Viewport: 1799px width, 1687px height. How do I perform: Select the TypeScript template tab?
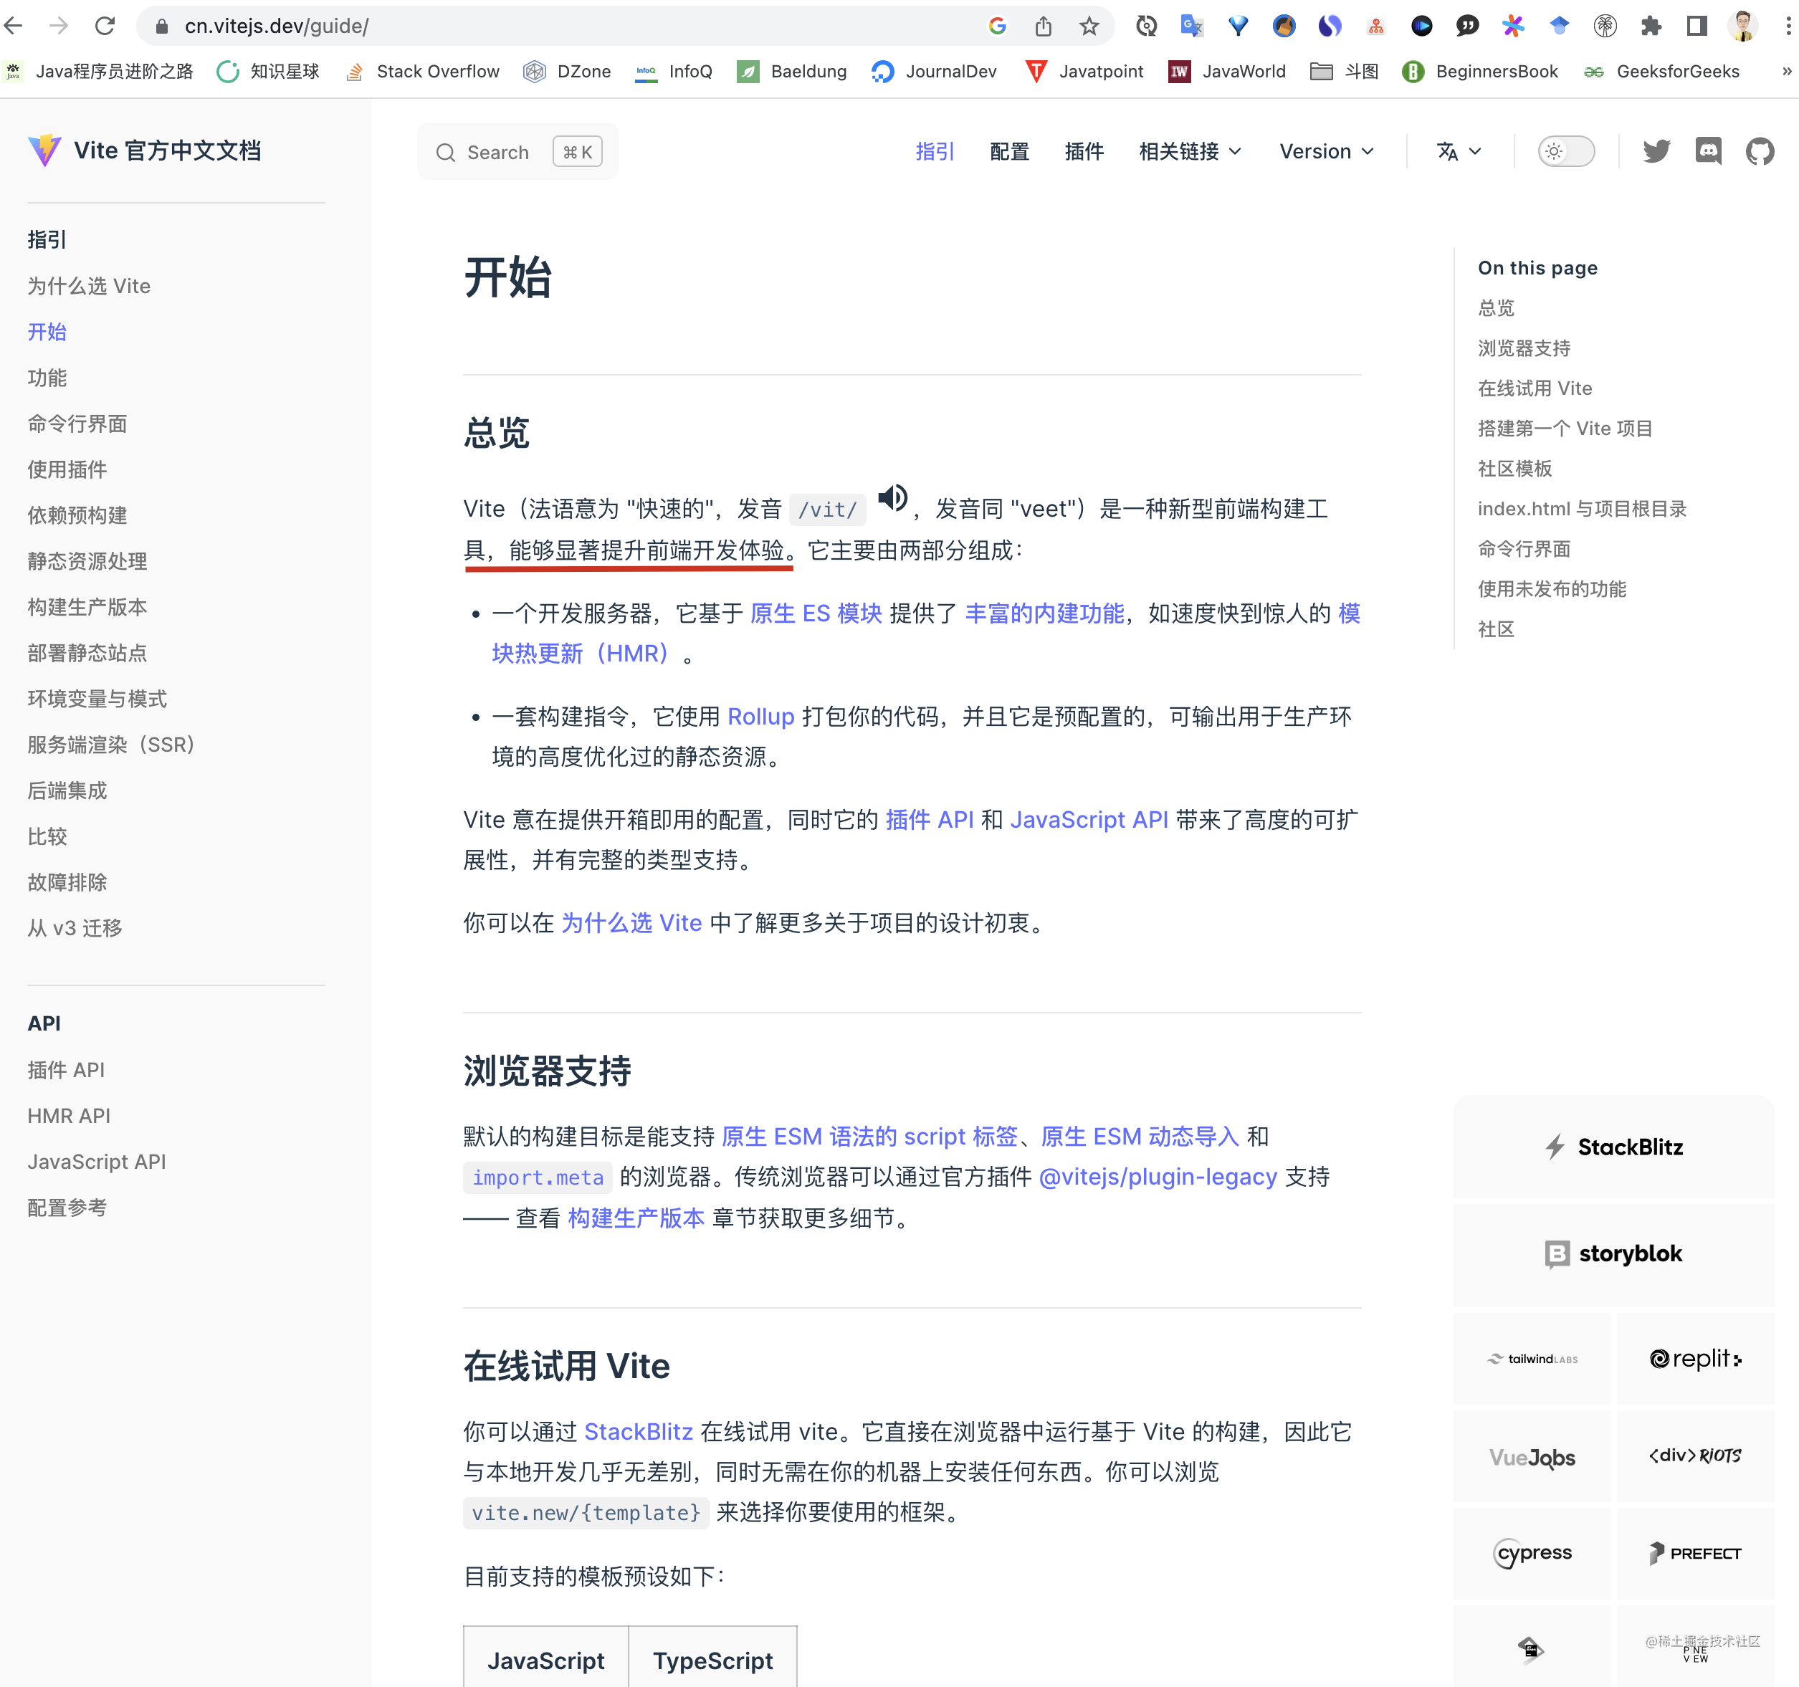712,1660
